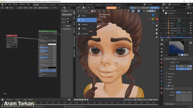Viewport: 193px width, 108px height.
Task: Open the Paint menu in viewport header
Action: coord(104,11)
